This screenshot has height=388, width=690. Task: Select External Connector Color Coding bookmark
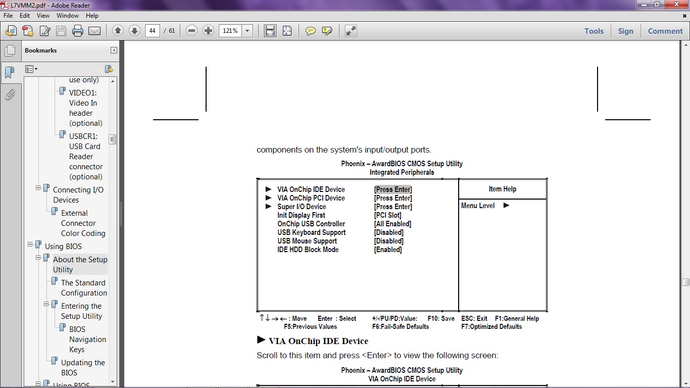83,223
